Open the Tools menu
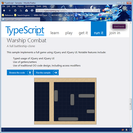 click(39, 6)
